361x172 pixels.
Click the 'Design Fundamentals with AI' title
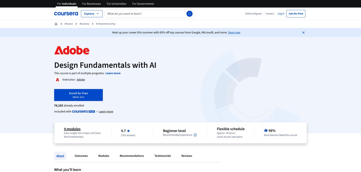[105, 65]
